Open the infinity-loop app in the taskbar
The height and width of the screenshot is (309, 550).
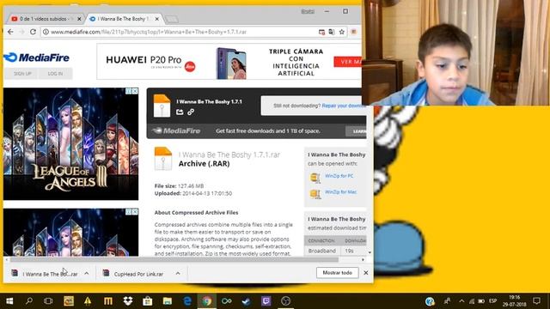226,301
